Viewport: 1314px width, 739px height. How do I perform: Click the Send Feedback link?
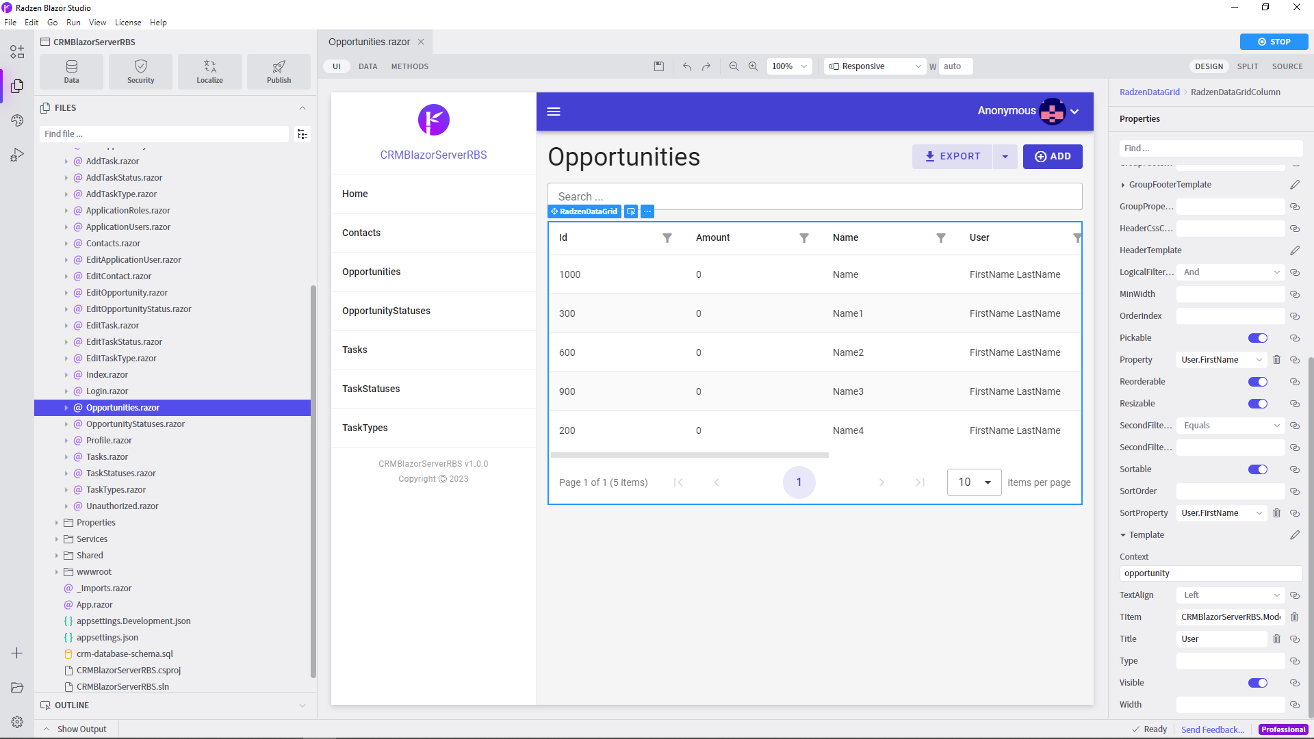click(x=1213, y=729)
